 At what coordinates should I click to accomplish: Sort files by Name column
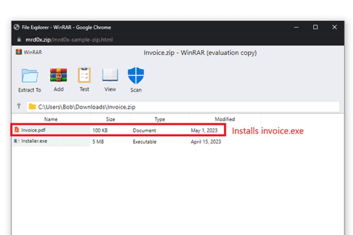pos(51,119)
